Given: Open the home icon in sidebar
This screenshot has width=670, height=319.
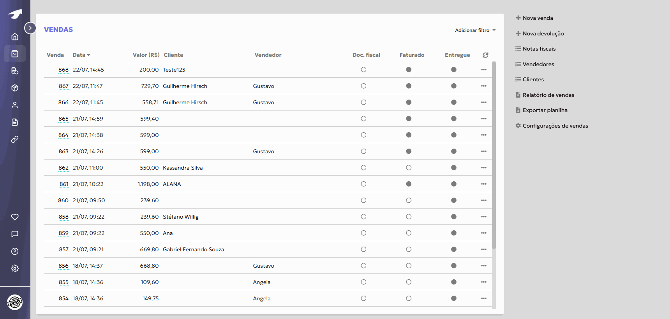Looking at the screenshot, I should point(15,37).
